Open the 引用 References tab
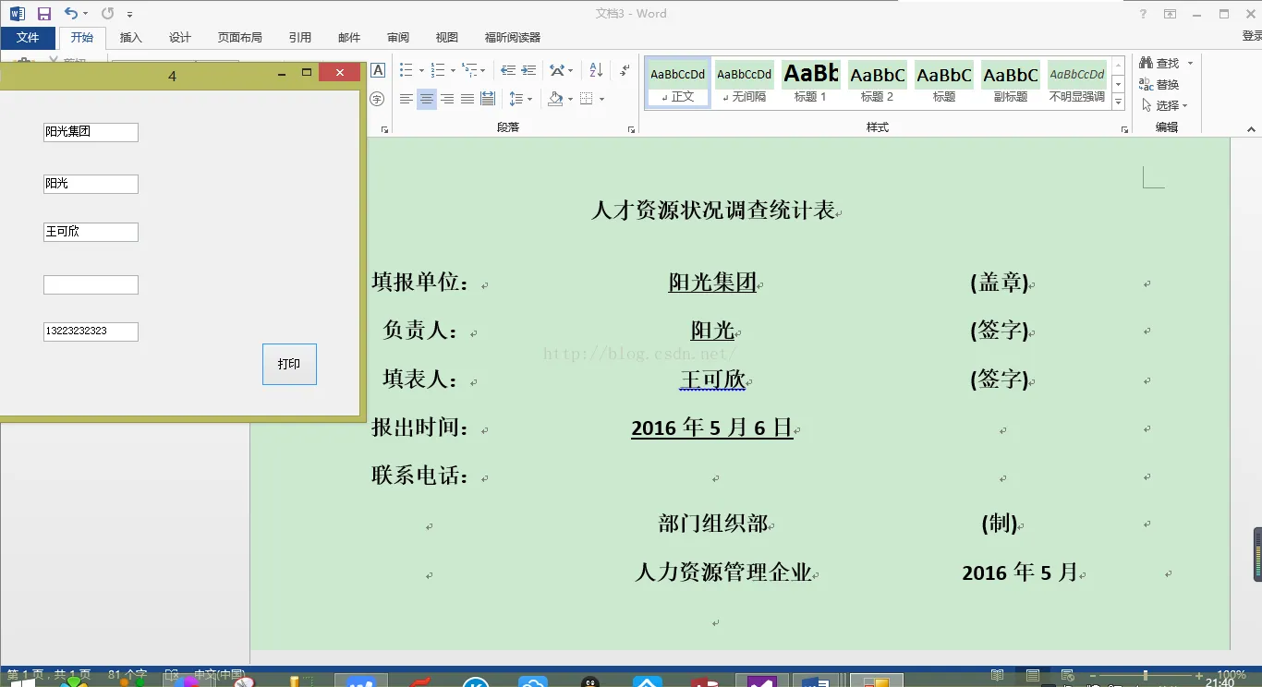 pos(300,37)
